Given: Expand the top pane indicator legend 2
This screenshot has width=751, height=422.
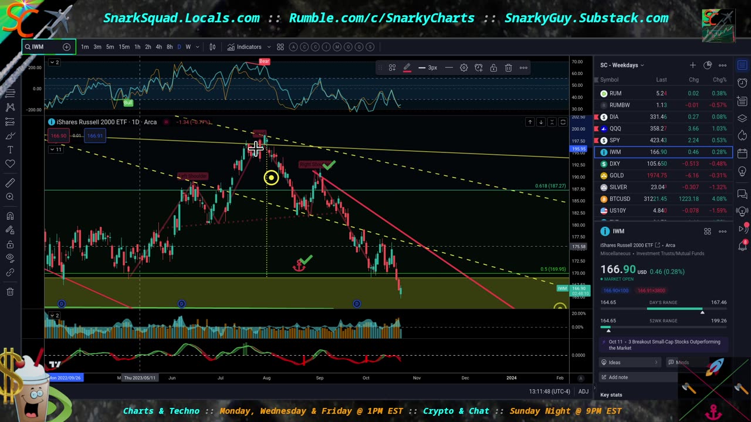Looking at the screenshot, I should pyautogui.click(x=54, y=62).
